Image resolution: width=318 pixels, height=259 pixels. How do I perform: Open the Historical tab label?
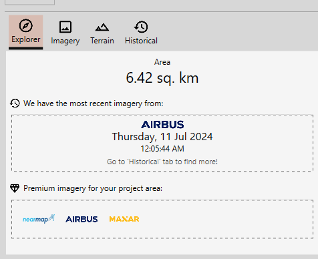[x=141, y=41]
